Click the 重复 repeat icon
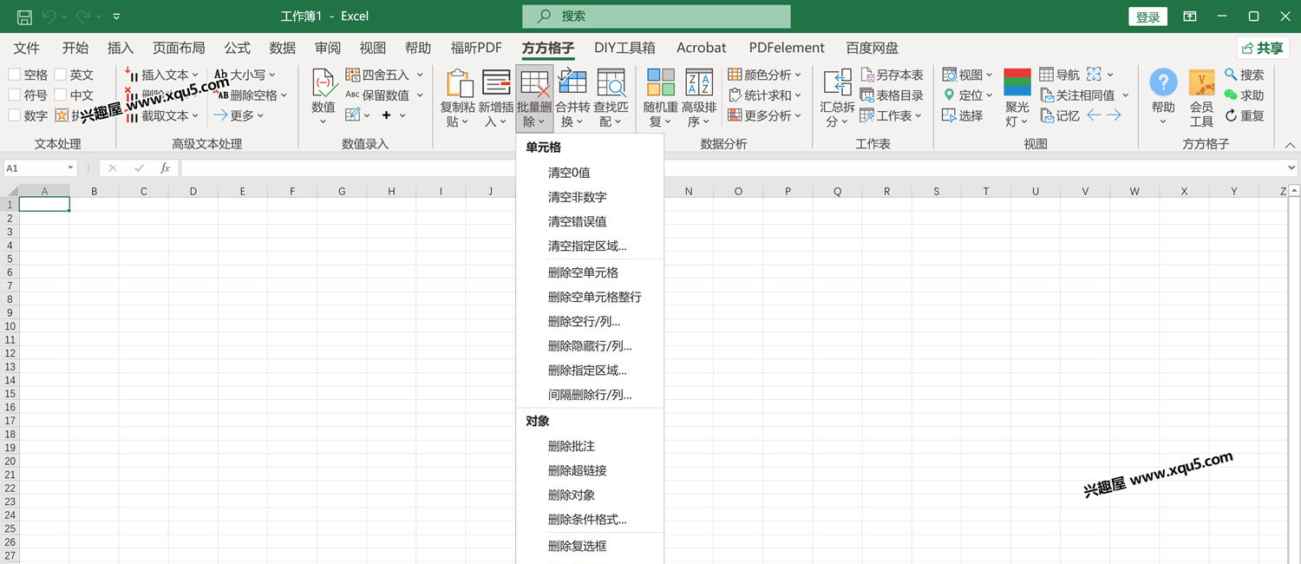The image size is (1301, 564). (x=1244, y=115)
